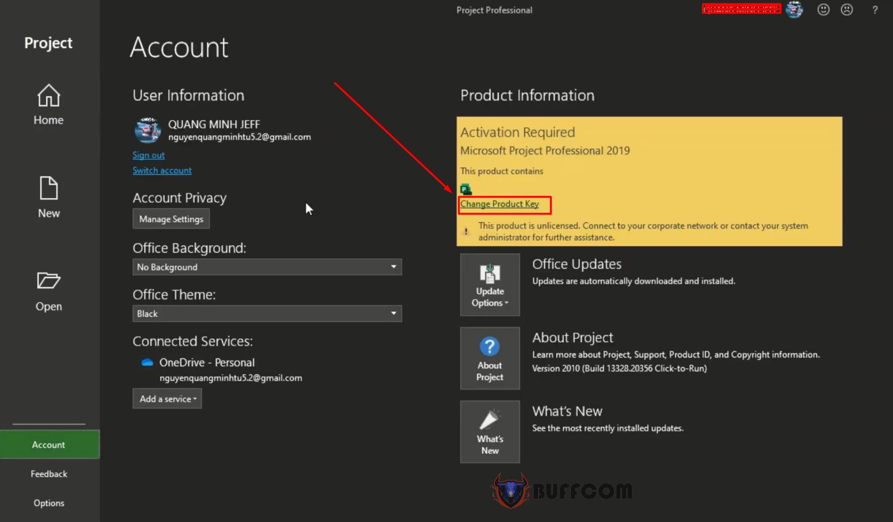Click the Change Product Key link
The image size is (893, 522).
[499, 204]
